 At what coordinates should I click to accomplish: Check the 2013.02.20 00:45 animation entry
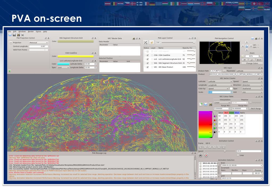(200, 169)
